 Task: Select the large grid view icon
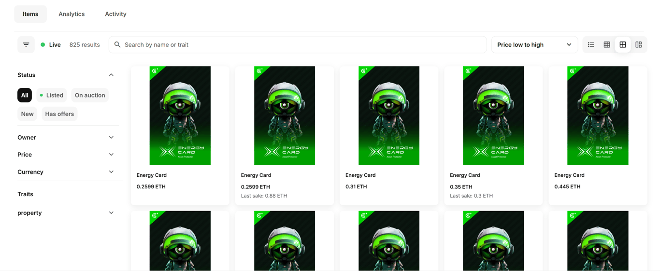(x=623, y=44)
